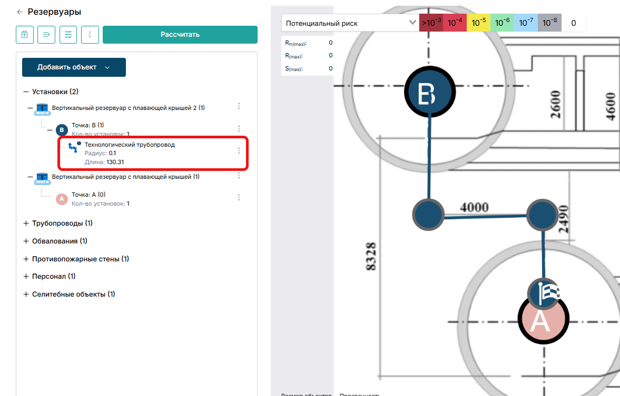Click the list-with-arrow toolbar icon
Viewport: 620px width, 396px height.
click(46, 34)
